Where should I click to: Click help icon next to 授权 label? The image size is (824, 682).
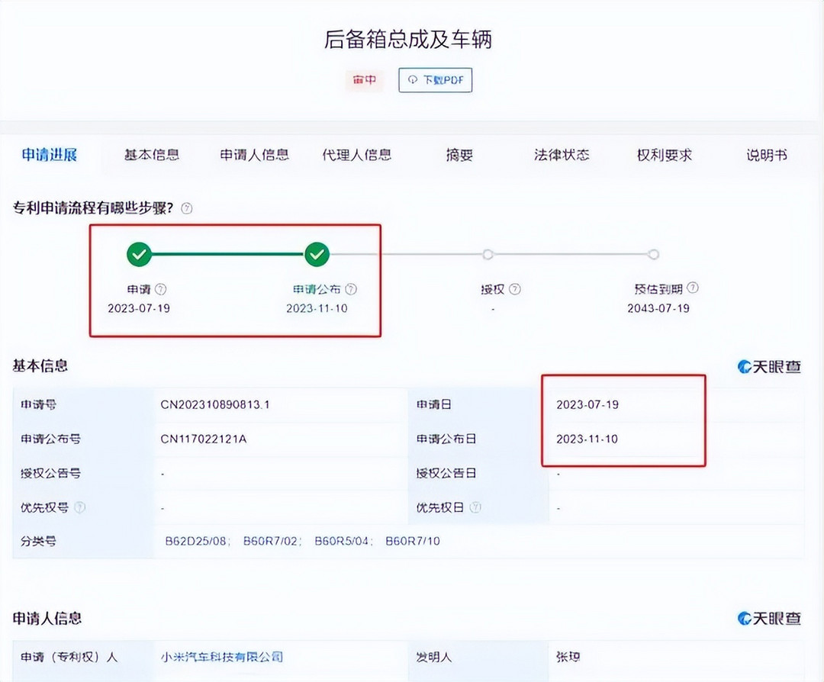pos(515,289)
